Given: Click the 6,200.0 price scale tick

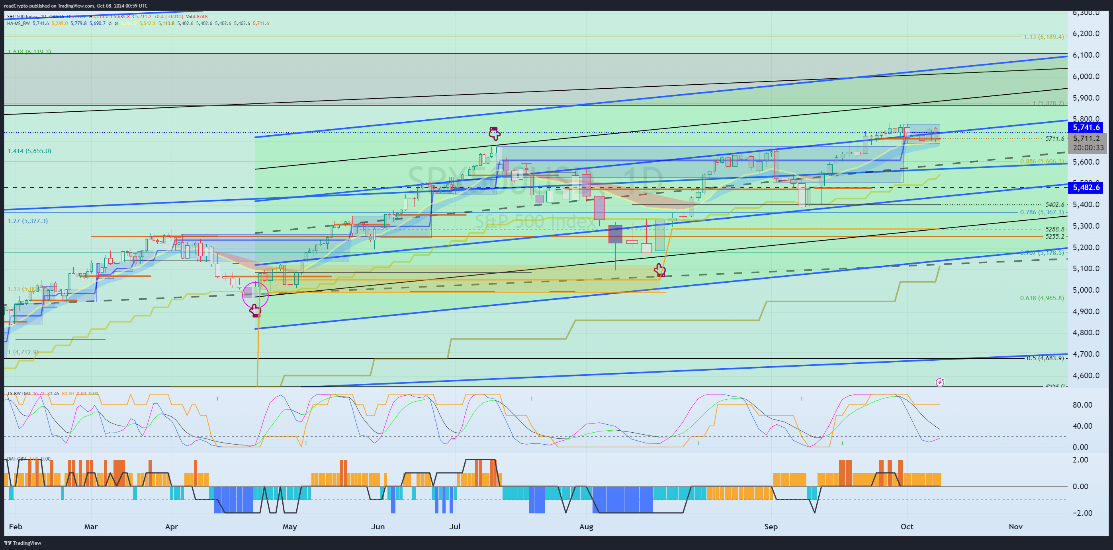Looking at the screenshot, I should point(1086,34).
